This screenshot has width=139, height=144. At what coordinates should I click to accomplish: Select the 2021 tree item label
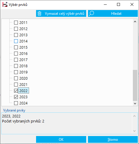[23, 84]
